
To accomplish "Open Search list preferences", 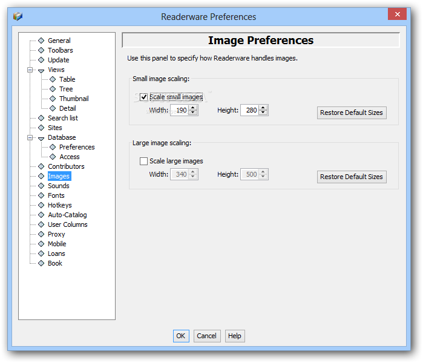I will (x=63, y=118).
